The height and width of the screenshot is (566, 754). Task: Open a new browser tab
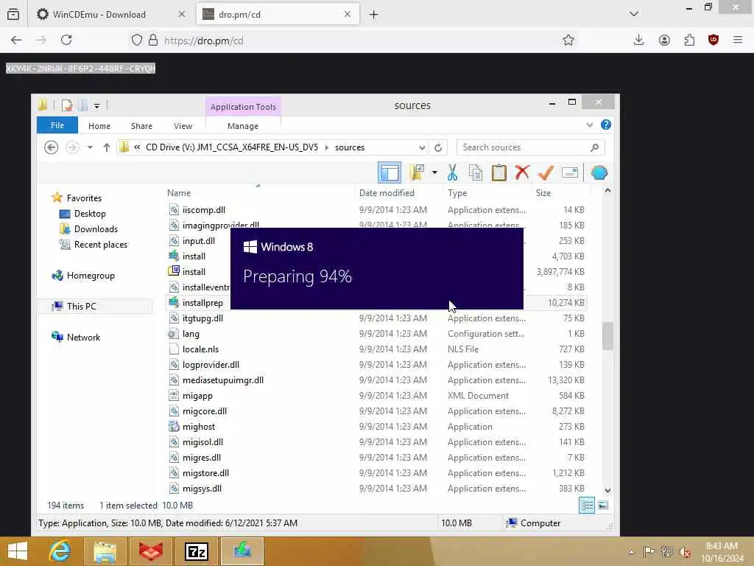point(373,15)
